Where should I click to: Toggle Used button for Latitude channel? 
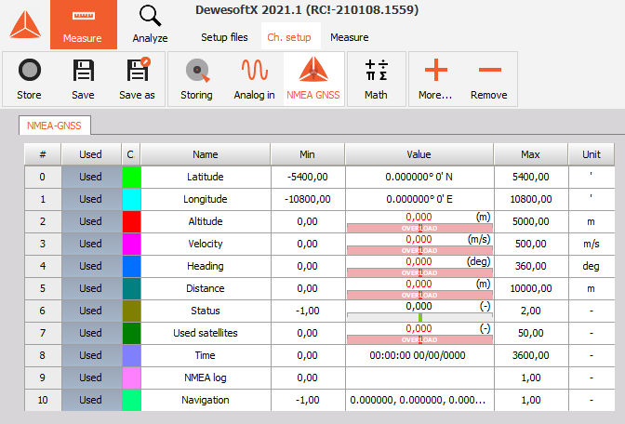pyautogui.click(x=91, y=177)
